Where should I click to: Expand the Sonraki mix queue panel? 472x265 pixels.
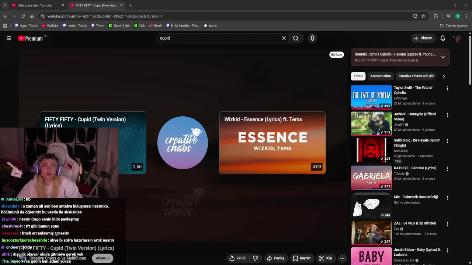tap(443, 57)
